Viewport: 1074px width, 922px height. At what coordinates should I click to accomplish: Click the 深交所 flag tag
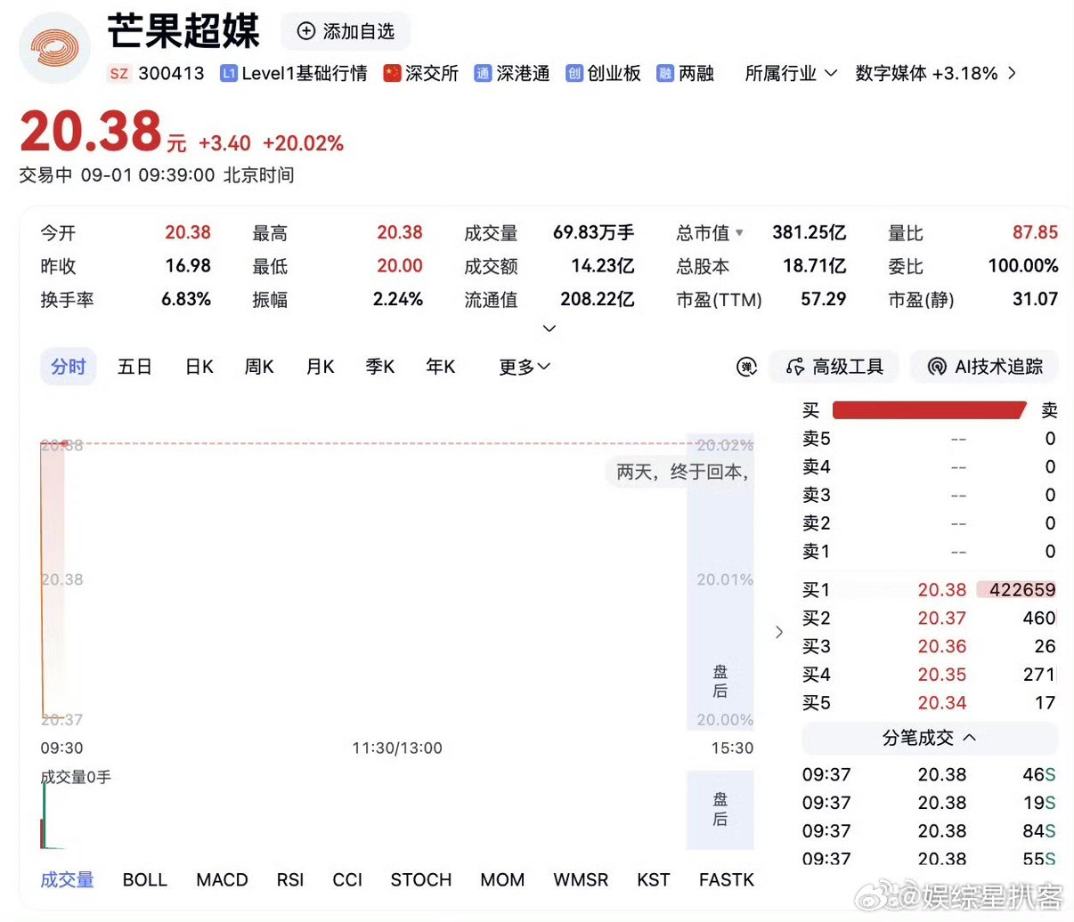click(x=420, y=74)
